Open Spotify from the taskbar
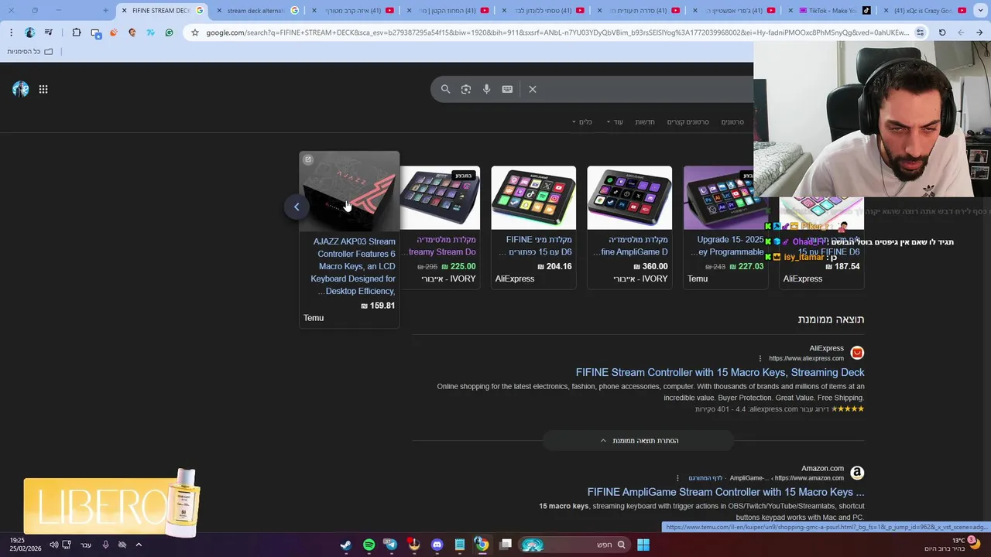 pyautogui.click(x=369, y=545)
